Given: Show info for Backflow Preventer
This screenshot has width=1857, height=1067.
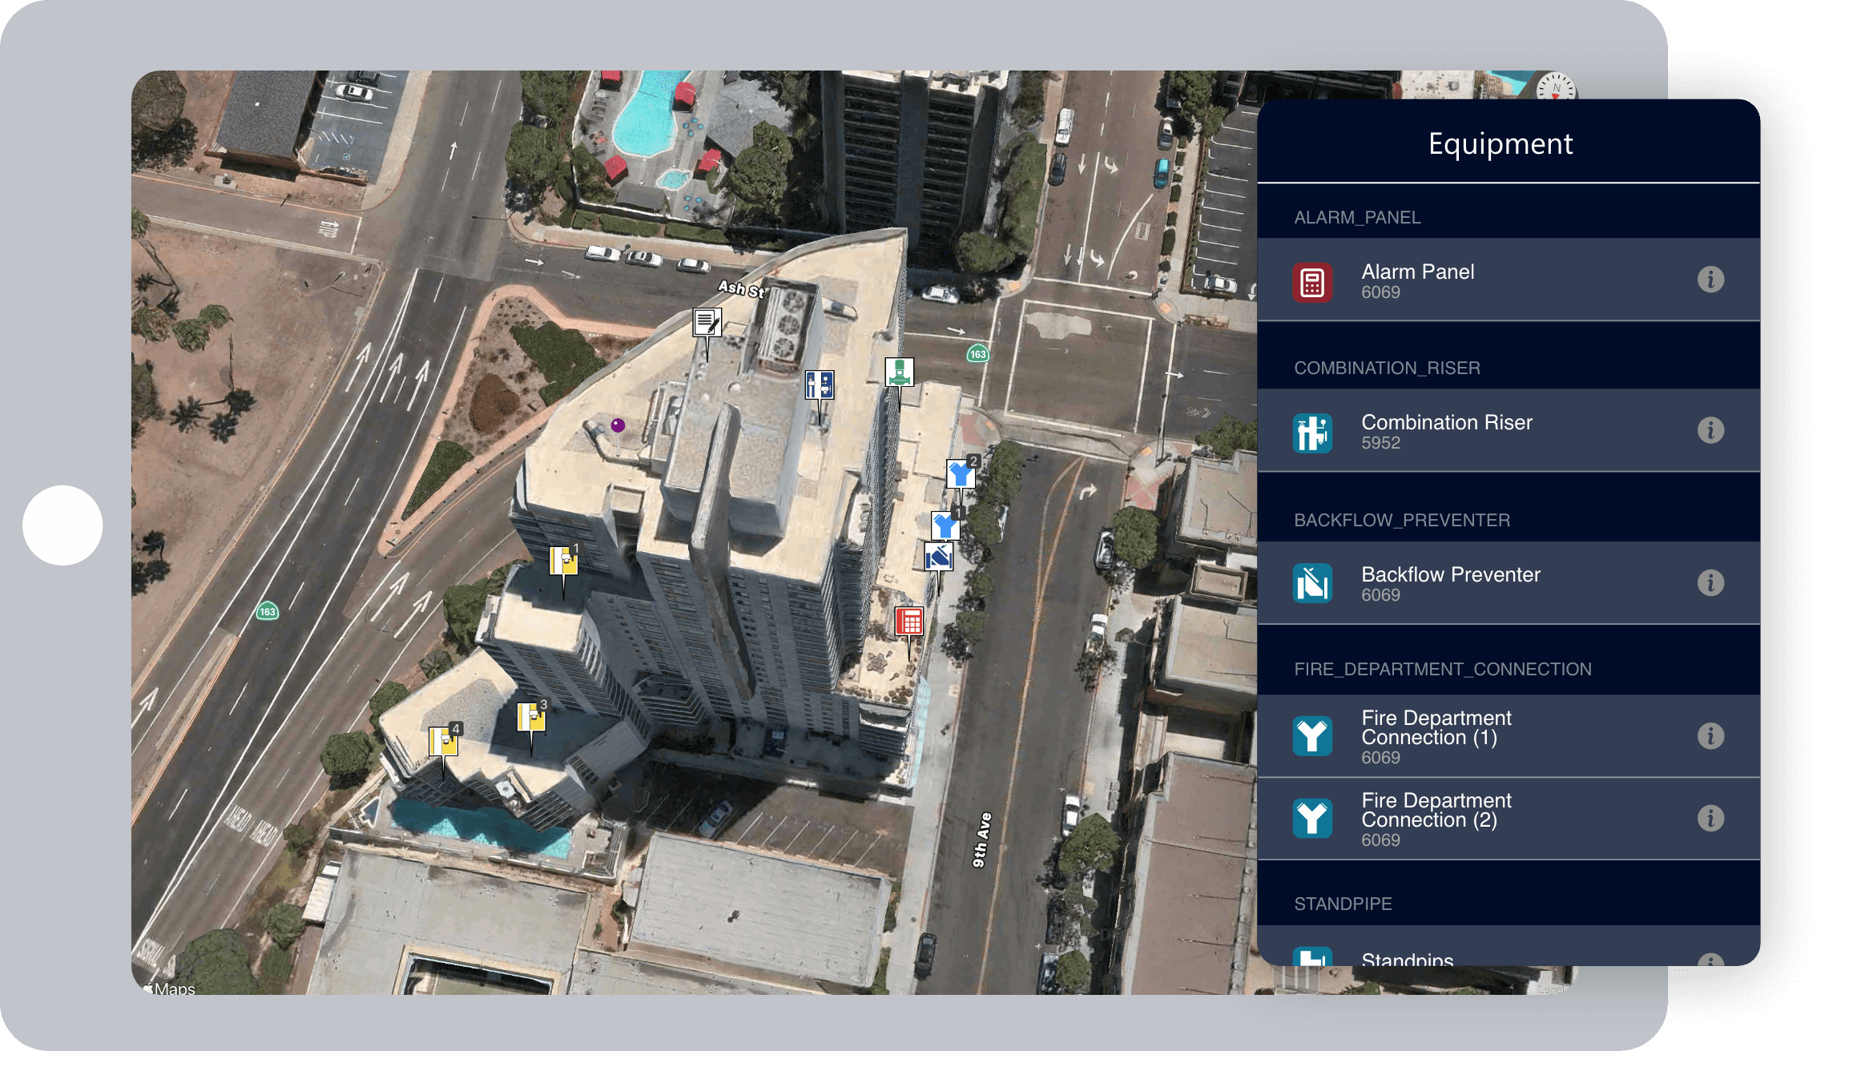Looking at the screenshot, I should point(1710,582).
